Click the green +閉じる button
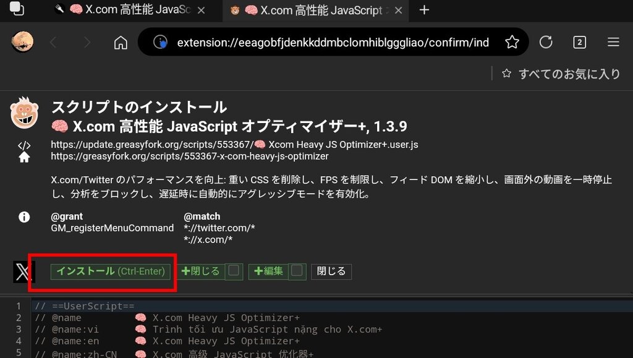The width and height of the screenshot is (633, 358). coord(201,271)
